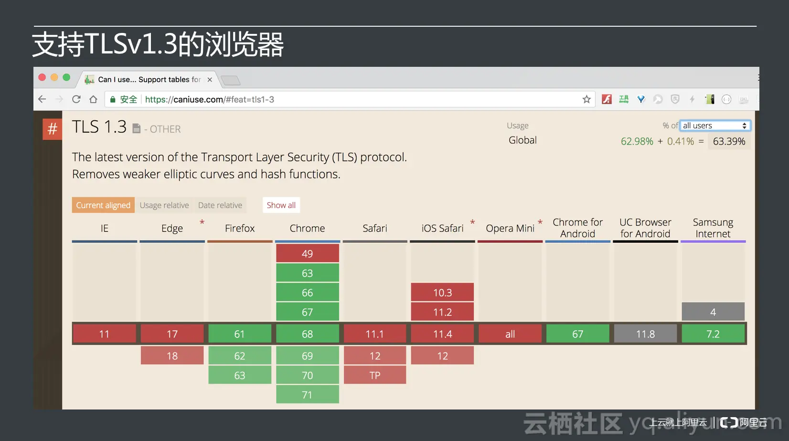Reload the caniuse page
This screenshot has width=789, height=441.
pos(76,99)
